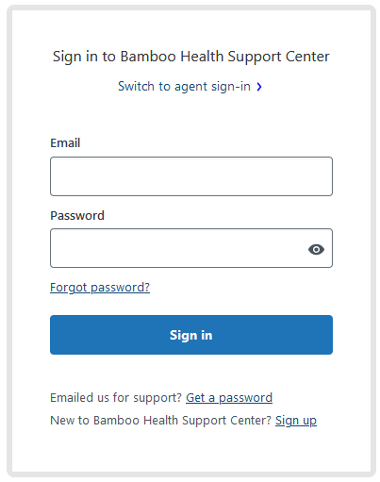Viewport: 380px width, 482px height.
Task: Click the New to Bamboo Health Support Center? text
Action: (160, 421)
